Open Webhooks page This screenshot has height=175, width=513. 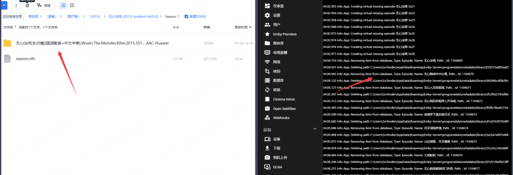(x=281, y=118)
